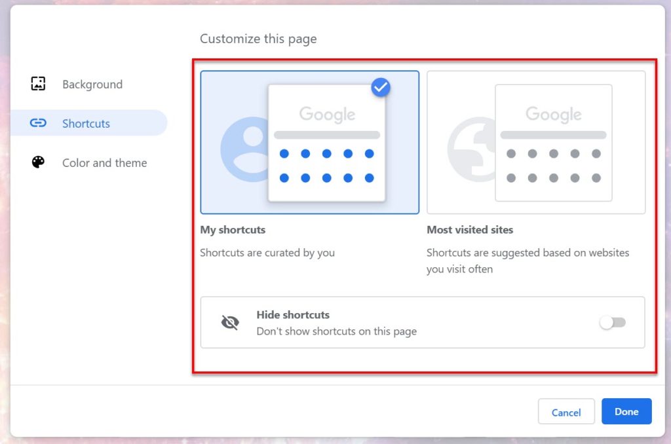Select the Most visited sites option
Image resolution: width=671 pixels, height=444 pixels.
(x=536, y=141)
